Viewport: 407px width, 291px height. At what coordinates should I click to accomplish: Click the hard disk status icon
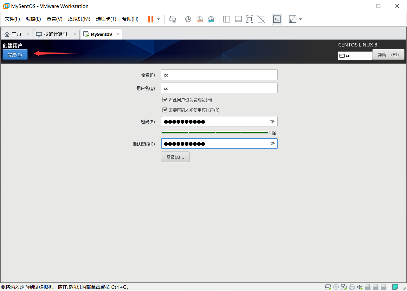(x=328, y=287)
